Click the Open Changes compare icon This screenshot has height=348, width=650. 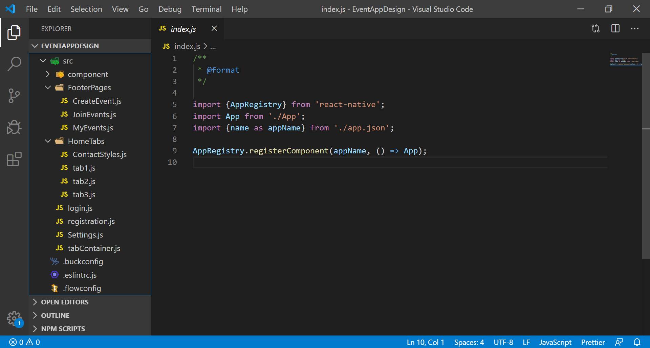(x=595, y=29)
